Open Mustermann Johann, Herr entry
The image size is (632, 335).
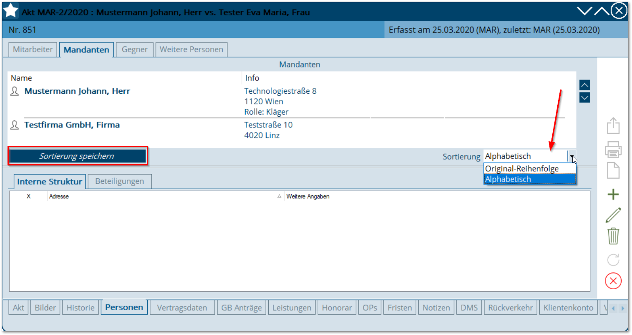tap(77, 91)
